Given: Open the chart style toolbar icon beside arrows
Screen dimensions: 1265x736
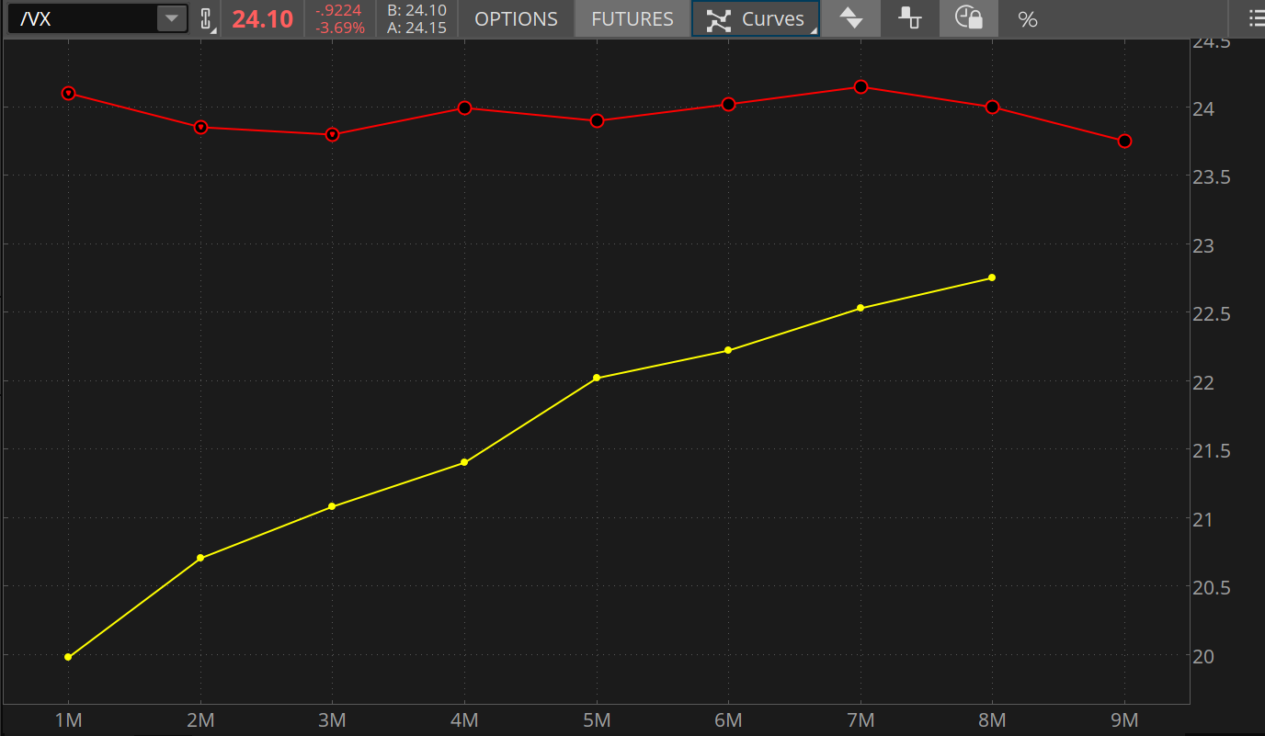Looking at the screenshot, I should (x=909, y=18).
